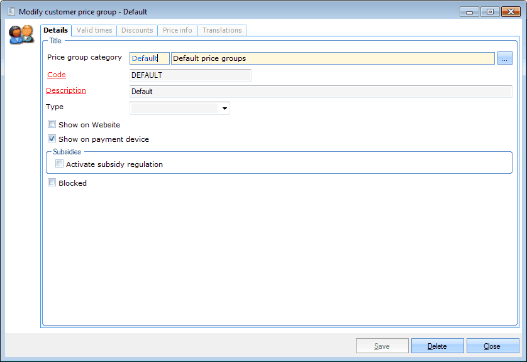
Task: Click the price group category code field
Action: tap(149, 58)
